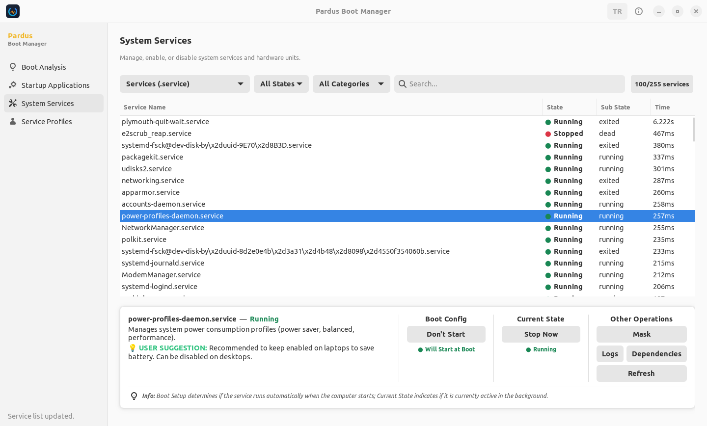
Task: Select packagekit.service row
Action: tap(408, 157)
